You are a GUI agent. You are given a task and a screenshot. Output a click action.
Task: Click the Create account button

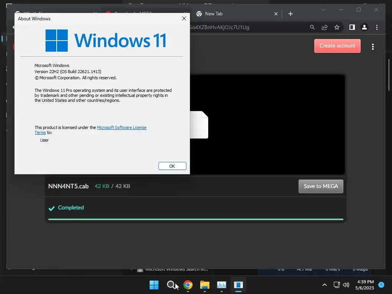337,46
